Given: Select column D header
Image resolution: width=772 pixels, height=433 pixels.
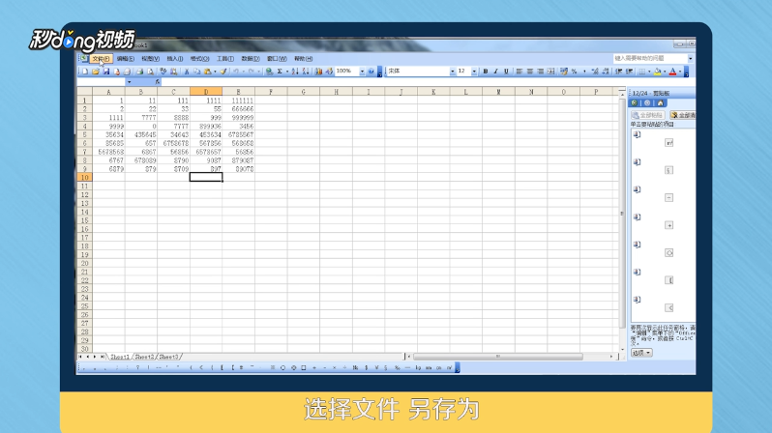Looking at the screenshot, I should 206,92.
